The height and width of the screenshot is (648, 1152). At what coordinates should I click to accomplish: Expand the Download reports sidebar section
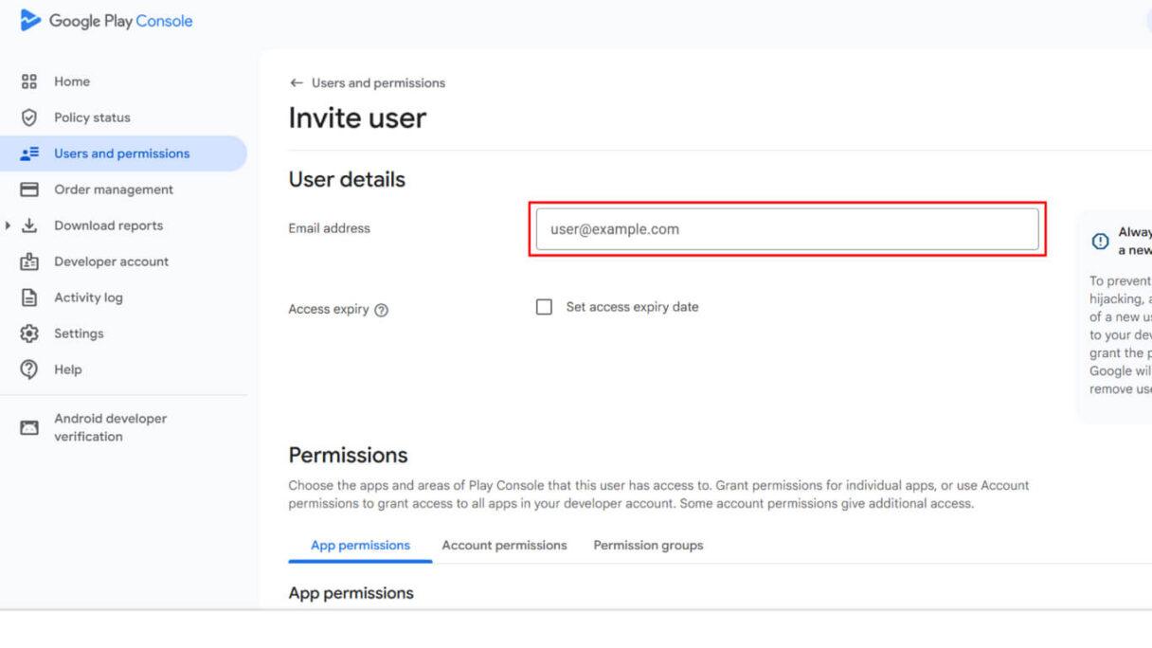pyautogui.click(x=9, y=225)
